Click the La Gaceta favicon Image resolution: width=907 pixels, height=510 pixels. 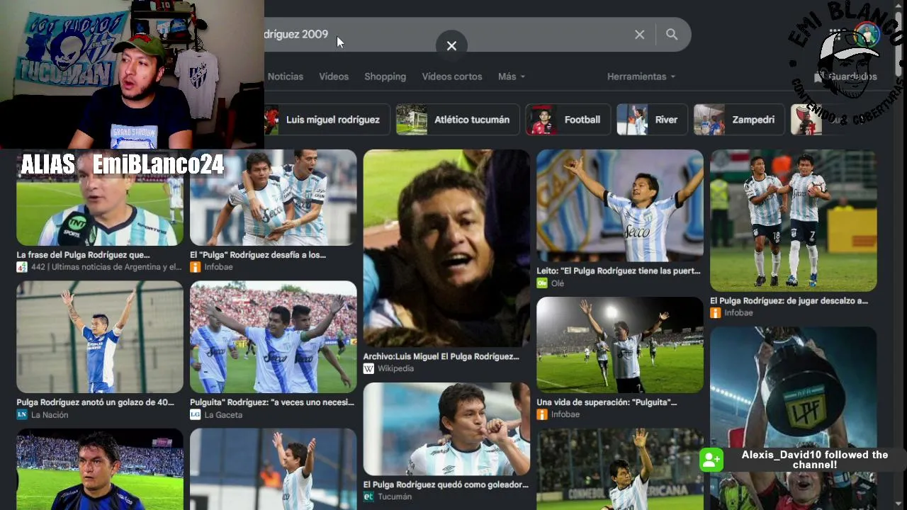(196, 414)
